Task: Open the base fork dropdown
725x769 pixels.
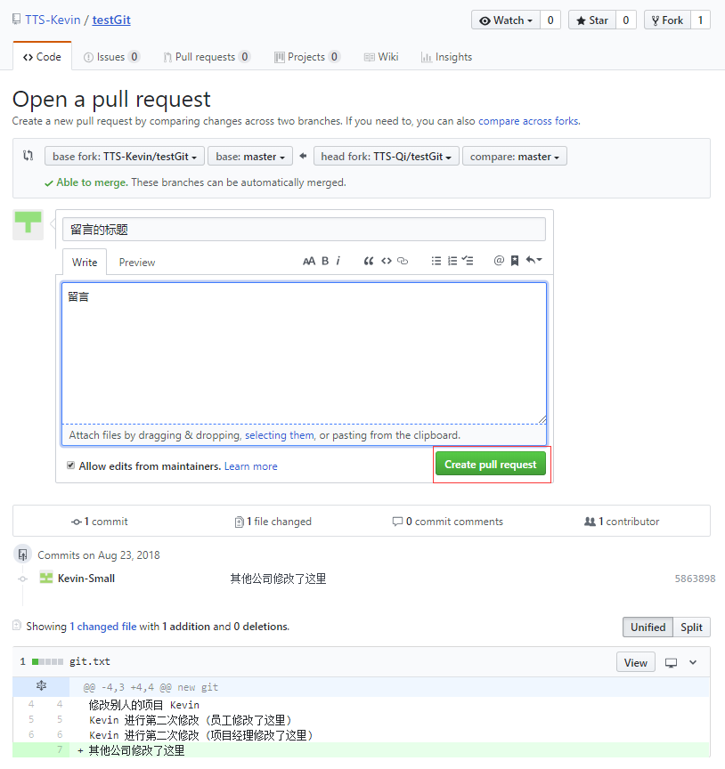Action: (x=125, y=157)
